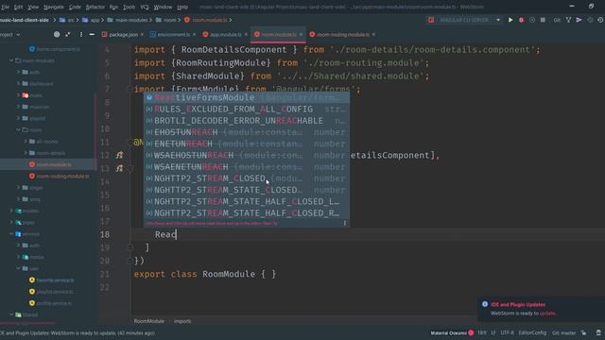The image size is (605, 340).
Task: Toggle code fold at line 19 bracket
Action: click(130, 247)
